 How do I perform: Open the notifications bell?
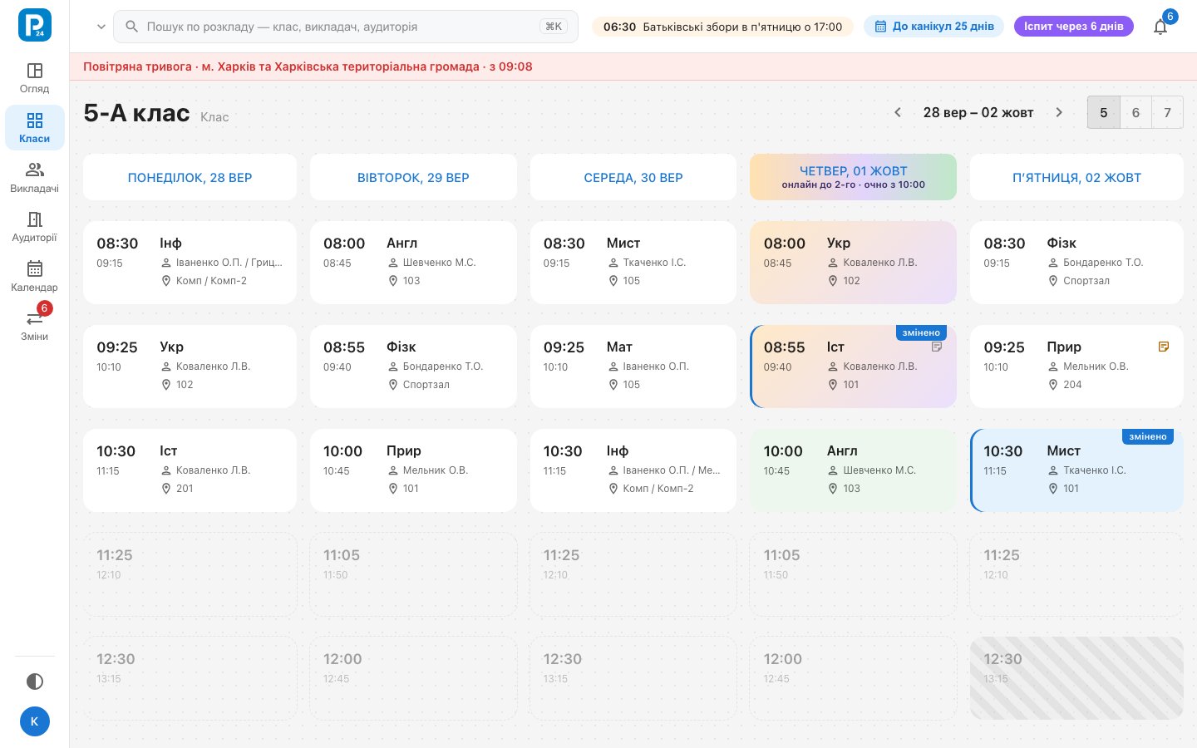coord(1160,27)
